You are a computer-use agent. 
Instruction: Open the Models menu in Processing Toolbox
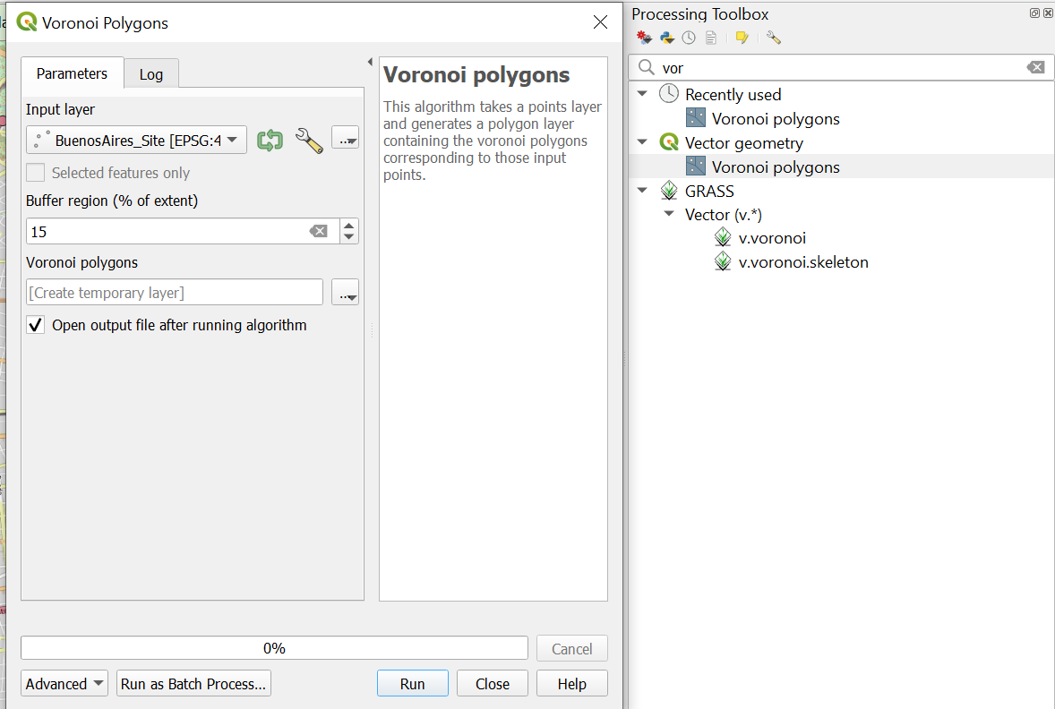pyautogui.click(x=643, y=37)
